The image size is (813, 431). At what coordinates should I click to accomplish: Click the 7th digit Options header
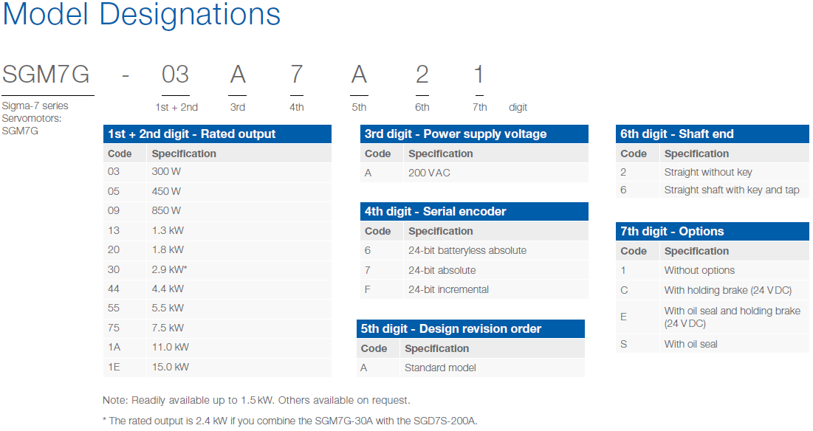pos(713,231)
